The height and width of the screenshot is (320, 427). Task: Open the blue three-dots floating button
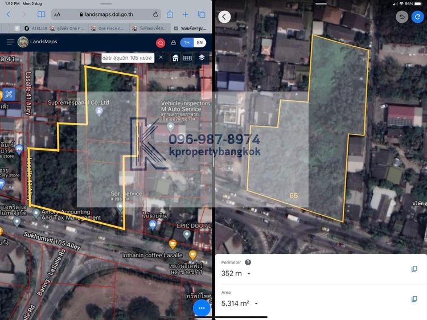[x=202, y=307]
